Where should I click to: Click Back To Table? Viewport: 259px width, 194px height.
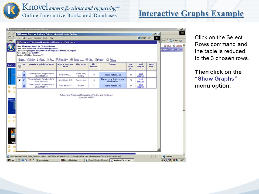click(111, 60)
